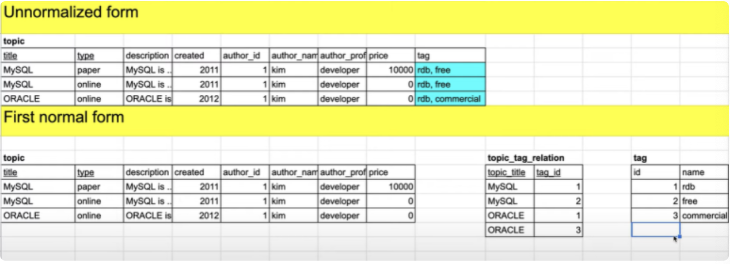The image size is (730, 264).
Task: Click "ORACLE" title cell in Unnormalized form table
Action: (x=38, y=99)
